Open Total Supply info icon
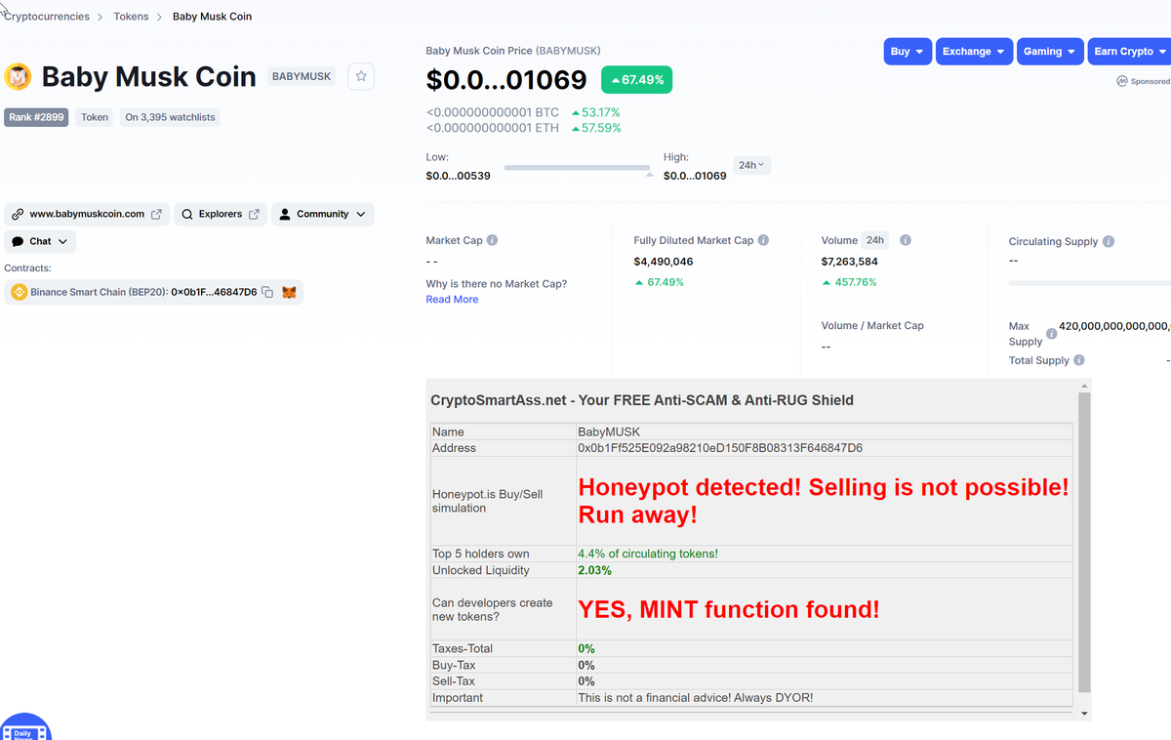1171x740 pixels. point(1079,360)
